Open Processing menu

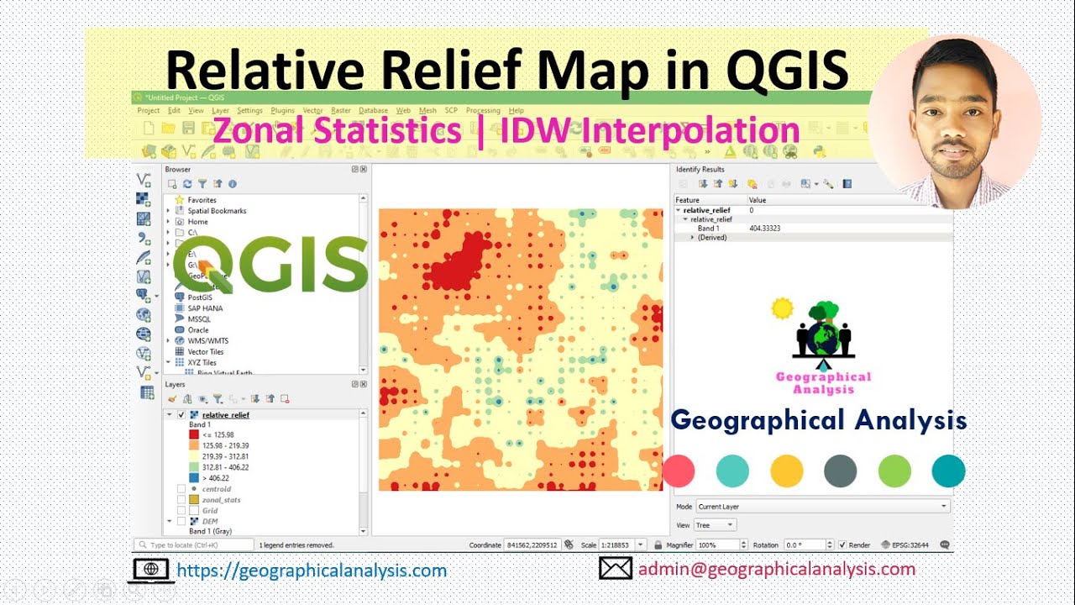(x=483, y=110)
